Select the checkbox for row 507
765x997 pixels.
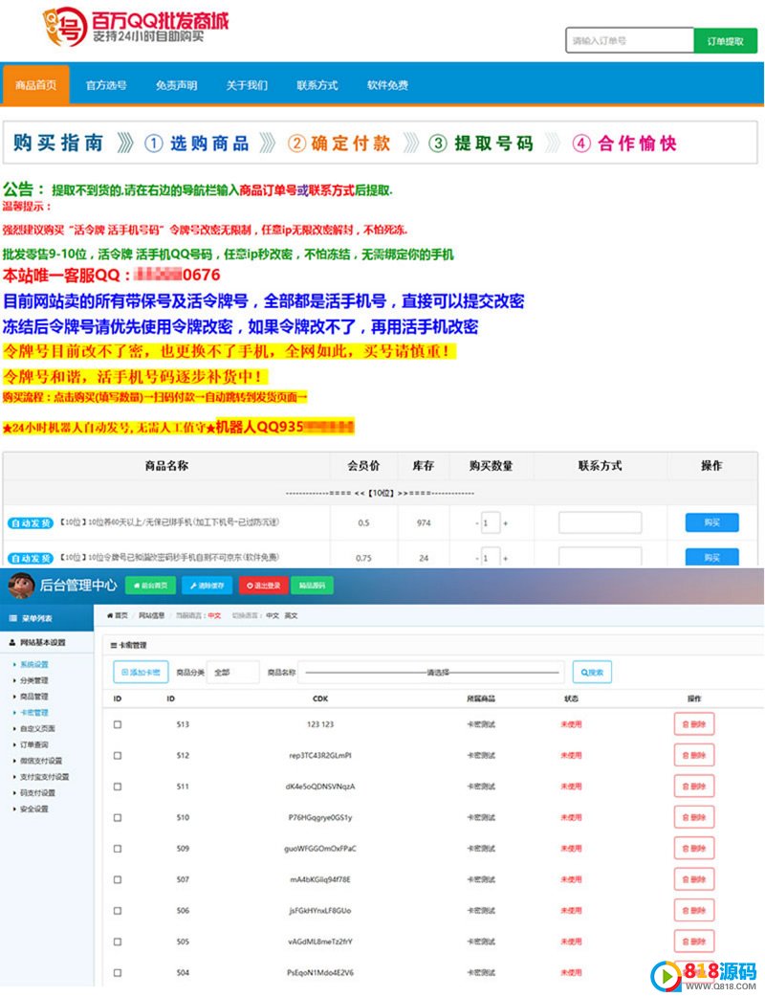coord(118,880)
